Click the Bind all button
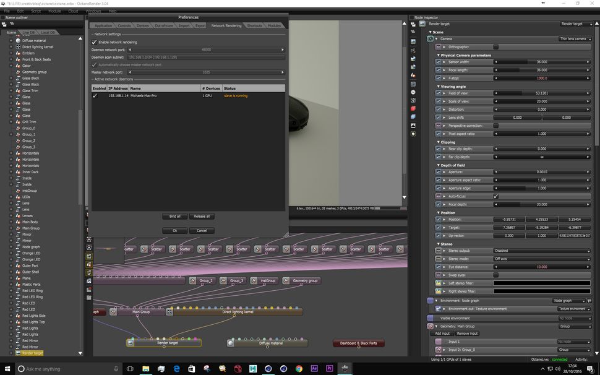600x375 pixels. 174,216
